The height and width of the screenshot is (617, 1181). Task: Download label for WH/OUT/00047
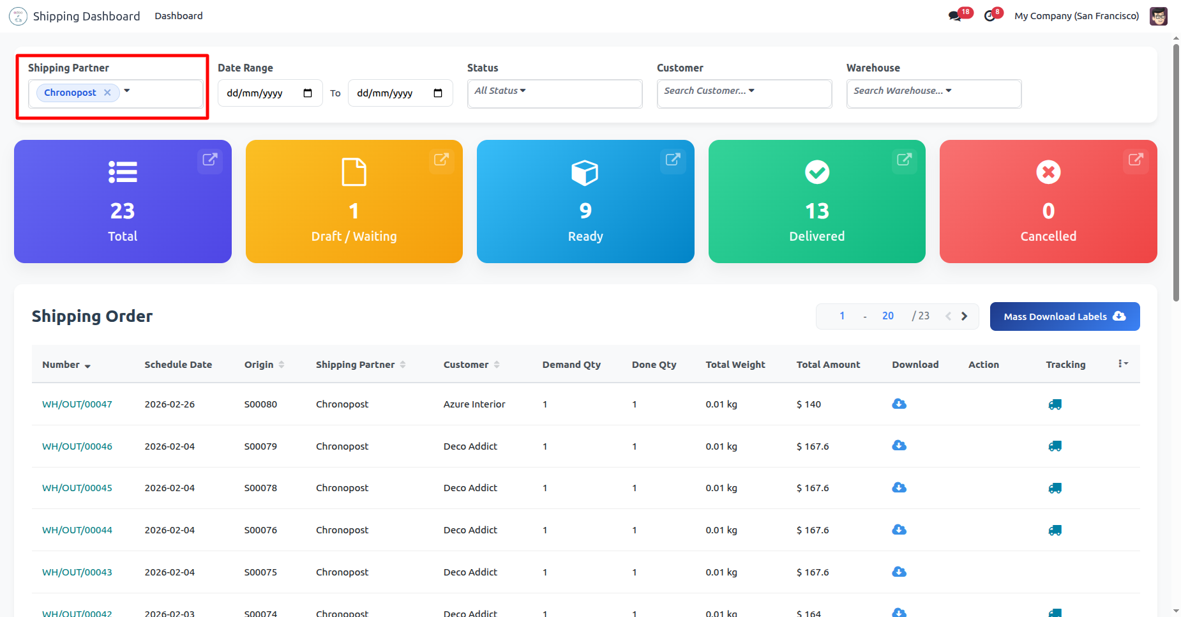click(899, 404)
